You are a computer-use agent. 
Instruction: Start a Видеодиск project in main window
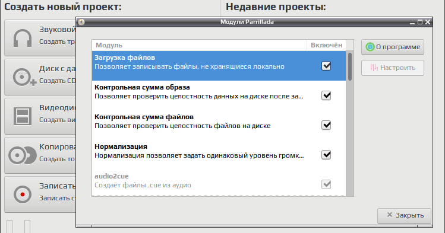[40, 116]
